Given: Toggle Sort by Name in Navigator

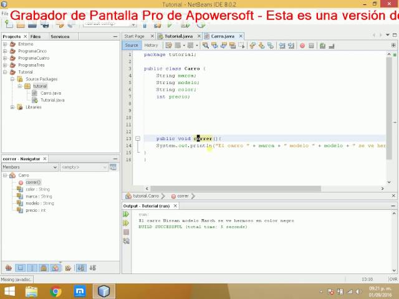Looking at the screenshot, I should pyautogui.click(x=81, y=268).
